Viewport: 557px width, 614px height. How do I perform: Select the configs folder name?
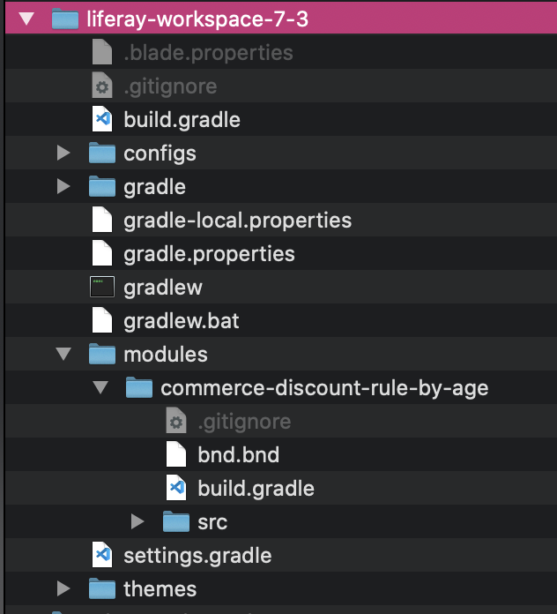160,153
